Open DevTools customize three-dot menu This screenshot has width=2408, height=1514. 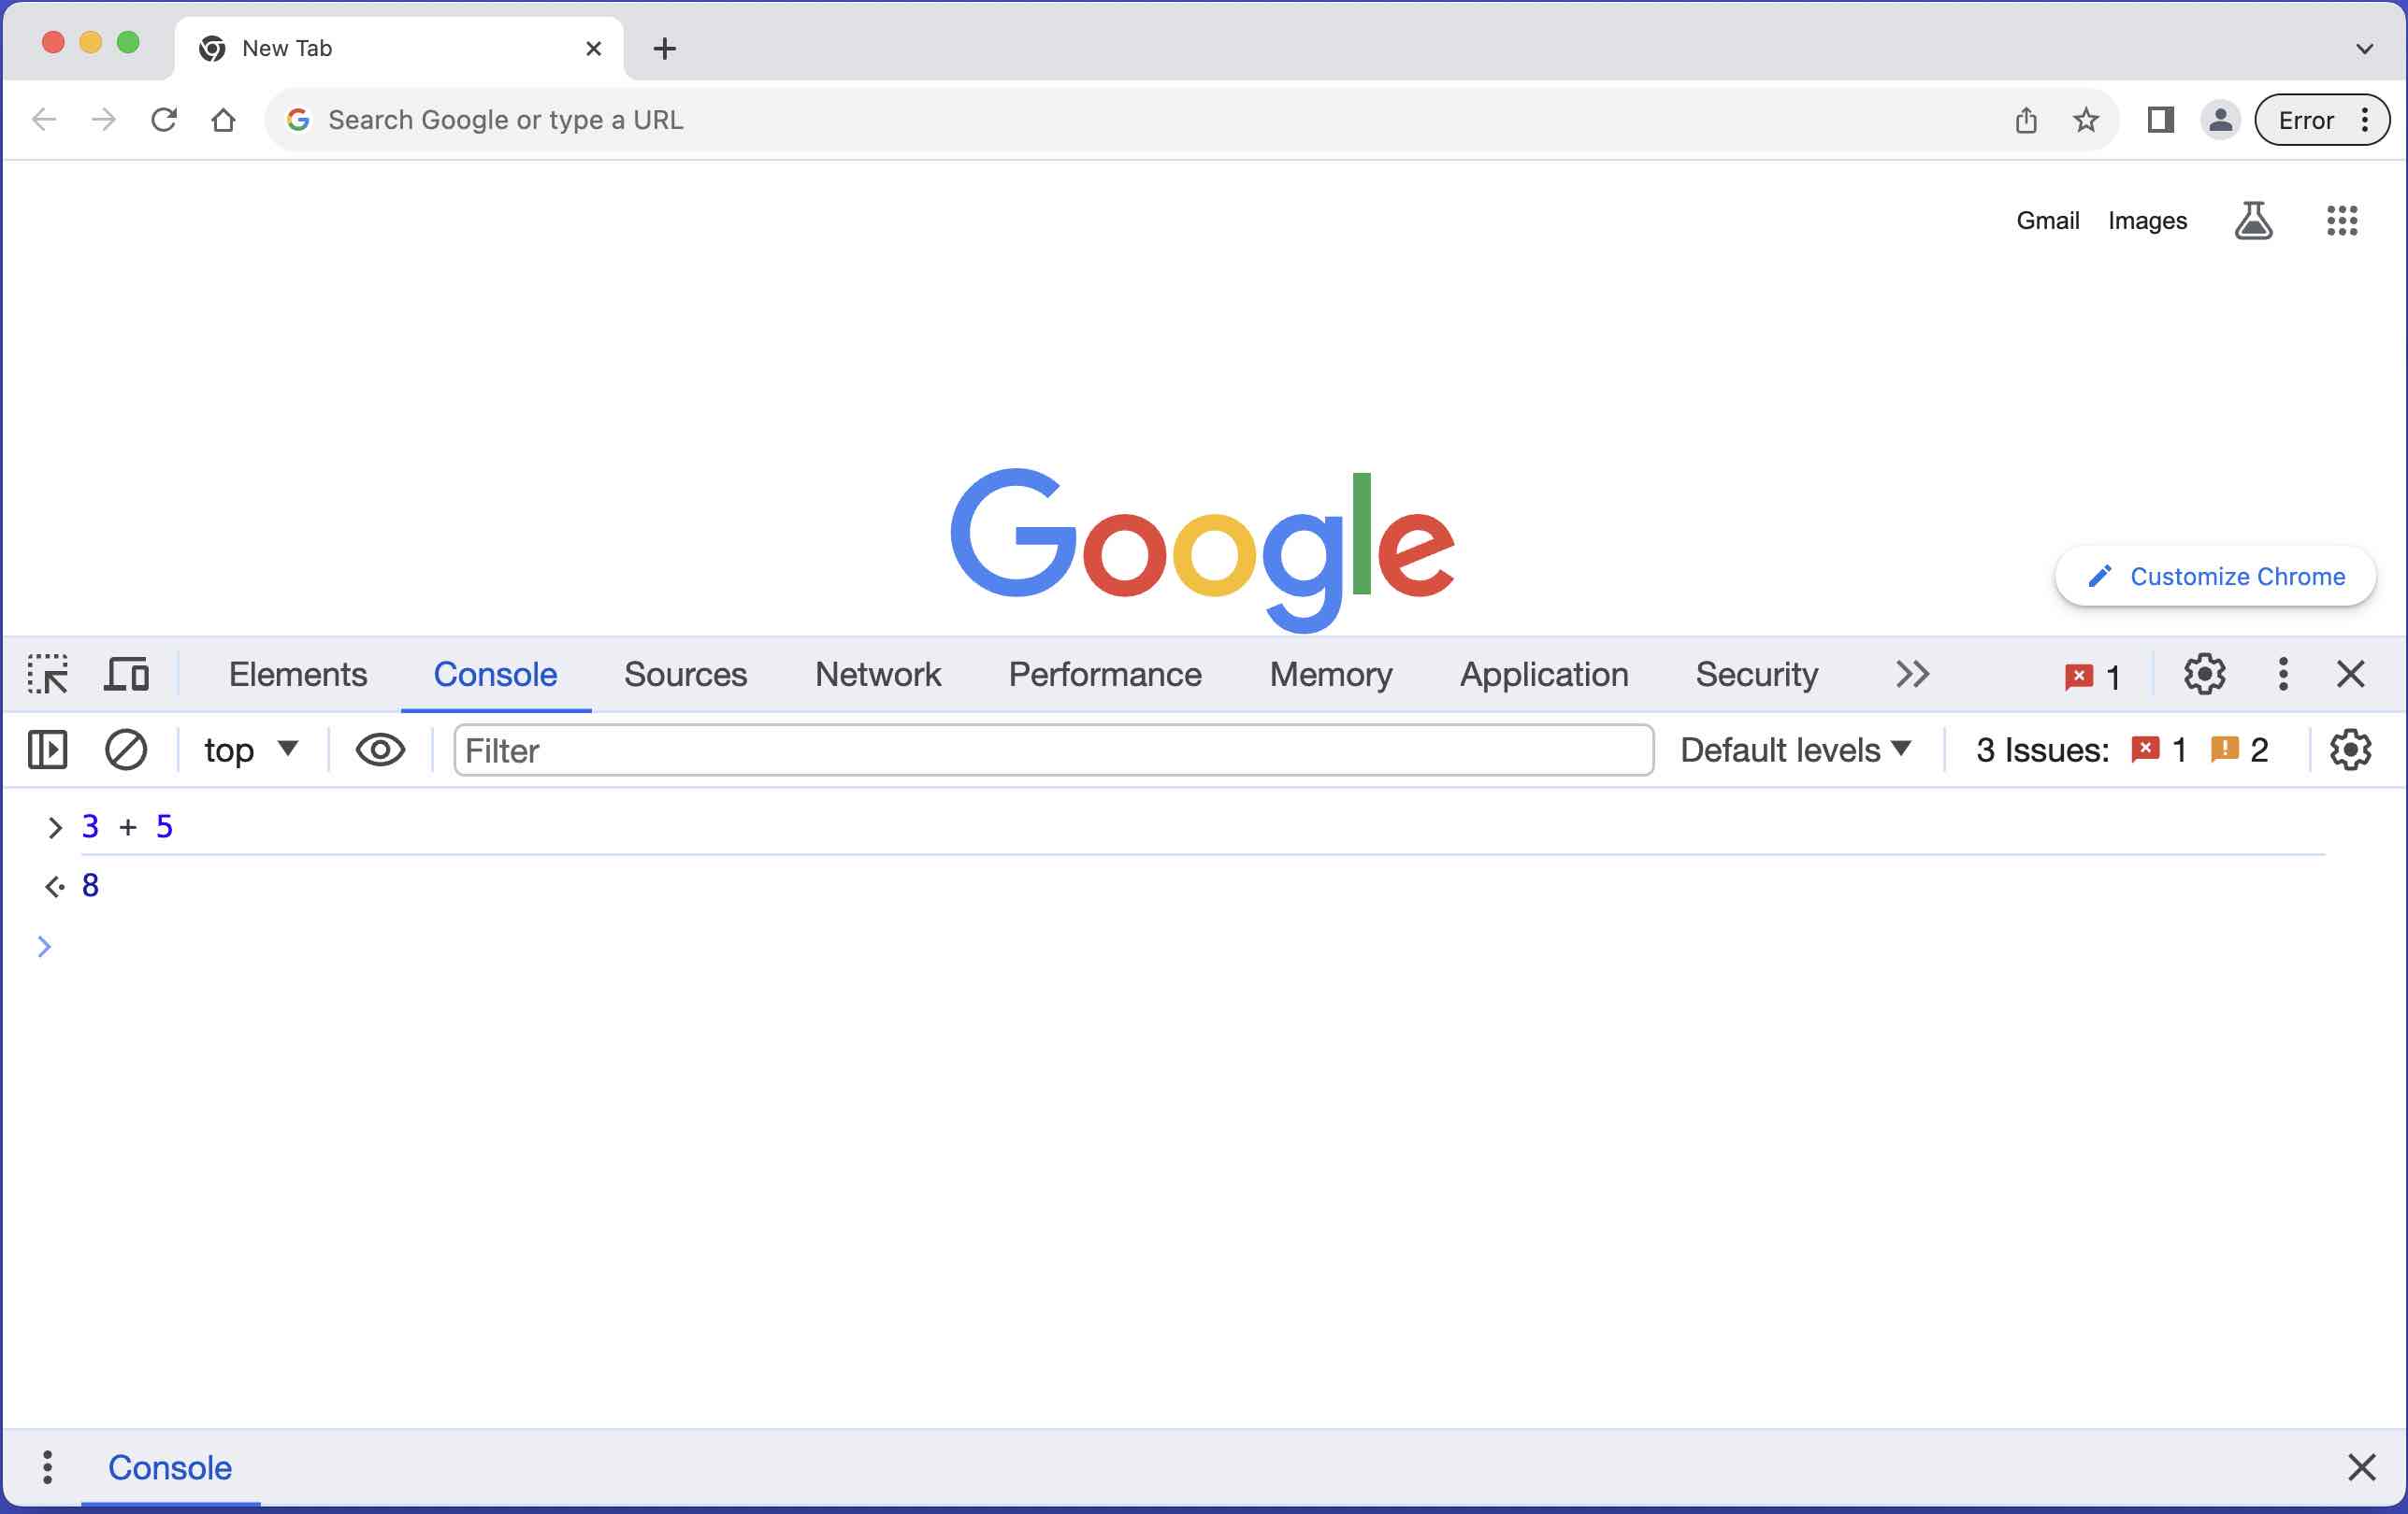point(2282,675)
